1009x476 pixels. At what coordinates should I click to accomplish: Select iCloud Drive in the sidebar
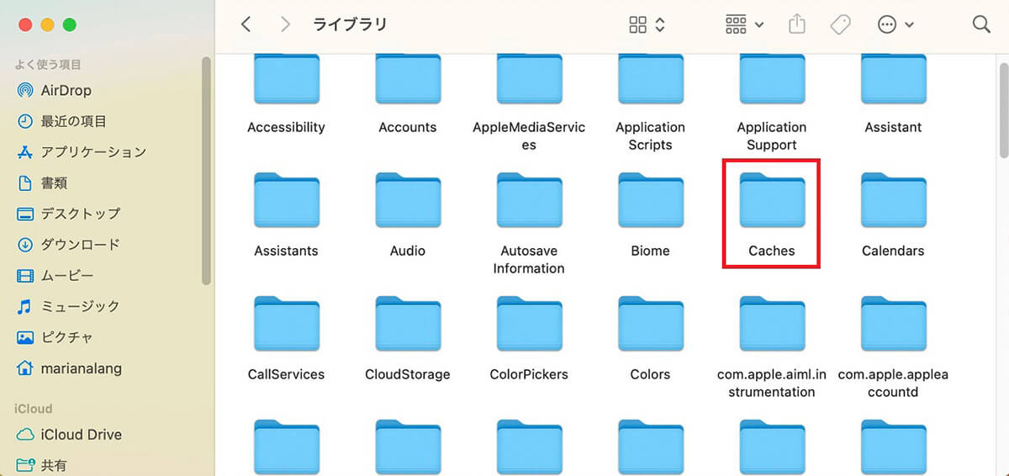point(70,435)
